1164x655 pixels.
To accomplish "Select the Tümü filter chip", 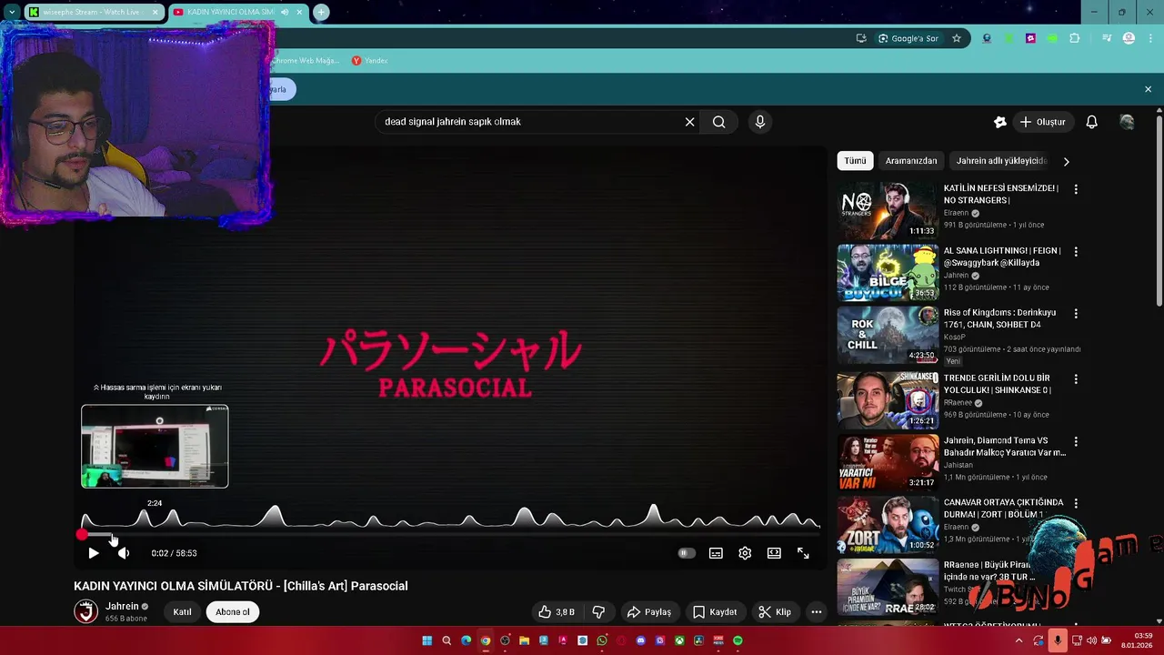I will coord(855,161).
